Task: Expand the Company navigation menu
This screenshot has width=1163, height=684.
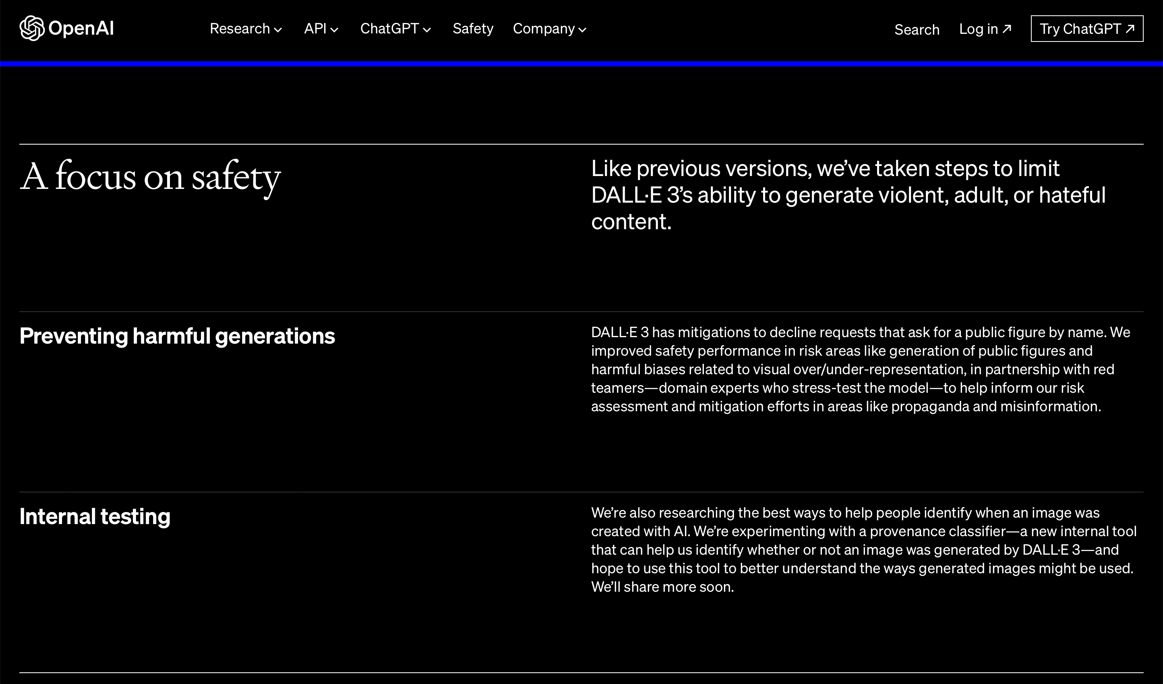Action: point(550,29)
